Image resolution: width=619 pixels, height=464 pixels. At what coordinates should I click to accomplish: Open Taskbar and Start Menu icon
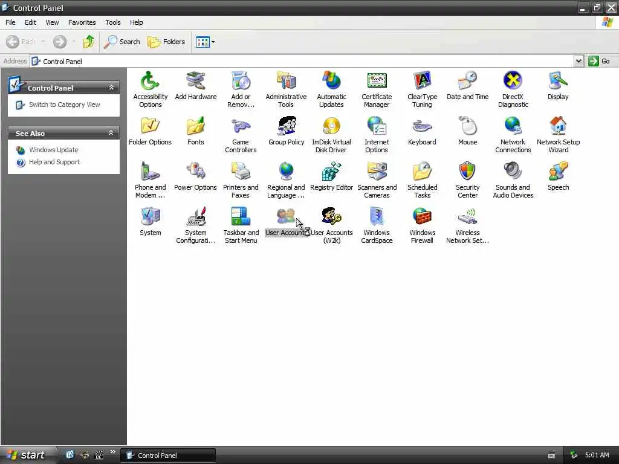coord(241,217)
